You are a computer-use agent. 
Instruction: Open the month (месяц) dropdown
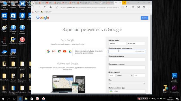point(124,75)
